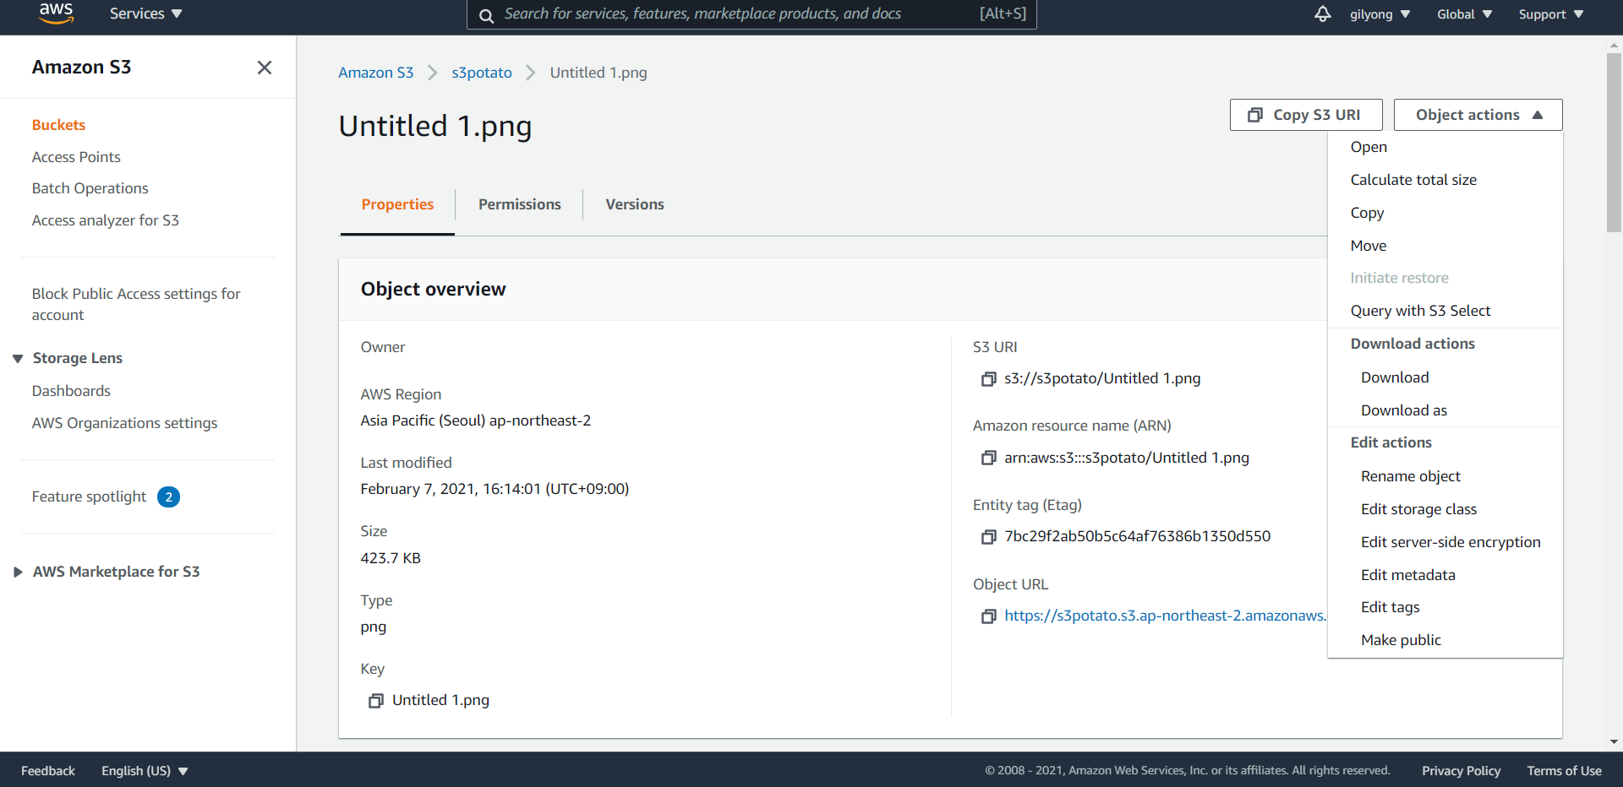This screenshot has height=787, width=1623.
Task: Switch to the Properties tab
Action: click(x=397, y=204)
